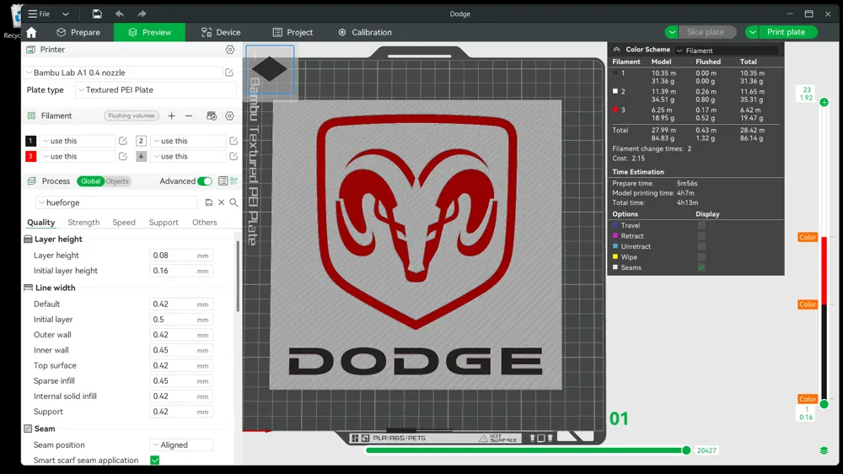Remove a filament with minus icon

tap(189, 116)
